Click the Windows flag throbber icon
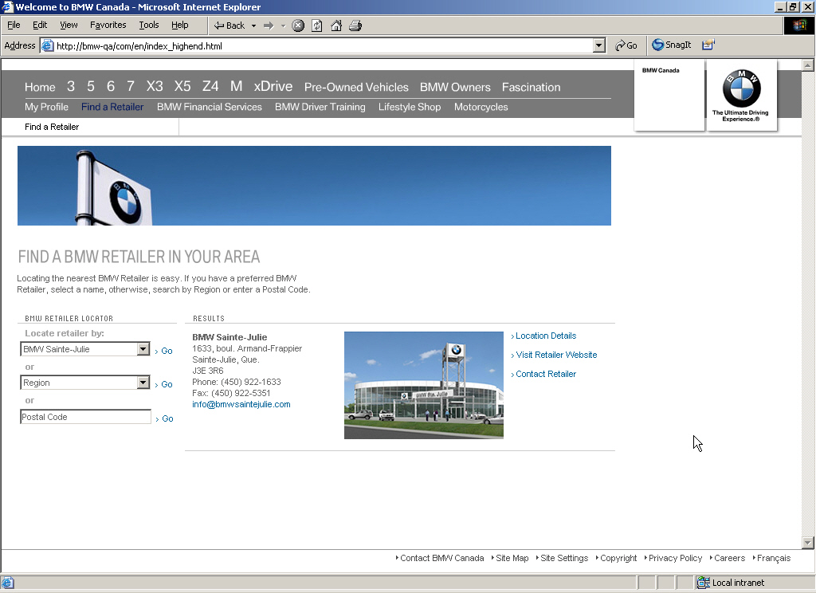This screenshot has height=593, width=816. click(x=798, y=25)
